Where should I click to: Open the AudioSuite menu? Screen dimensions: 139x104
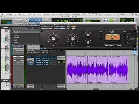46,14
